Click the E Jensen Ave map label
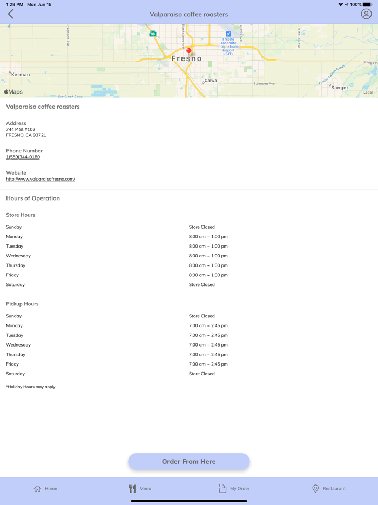This screenshot has width=378, height=505. 264,84
